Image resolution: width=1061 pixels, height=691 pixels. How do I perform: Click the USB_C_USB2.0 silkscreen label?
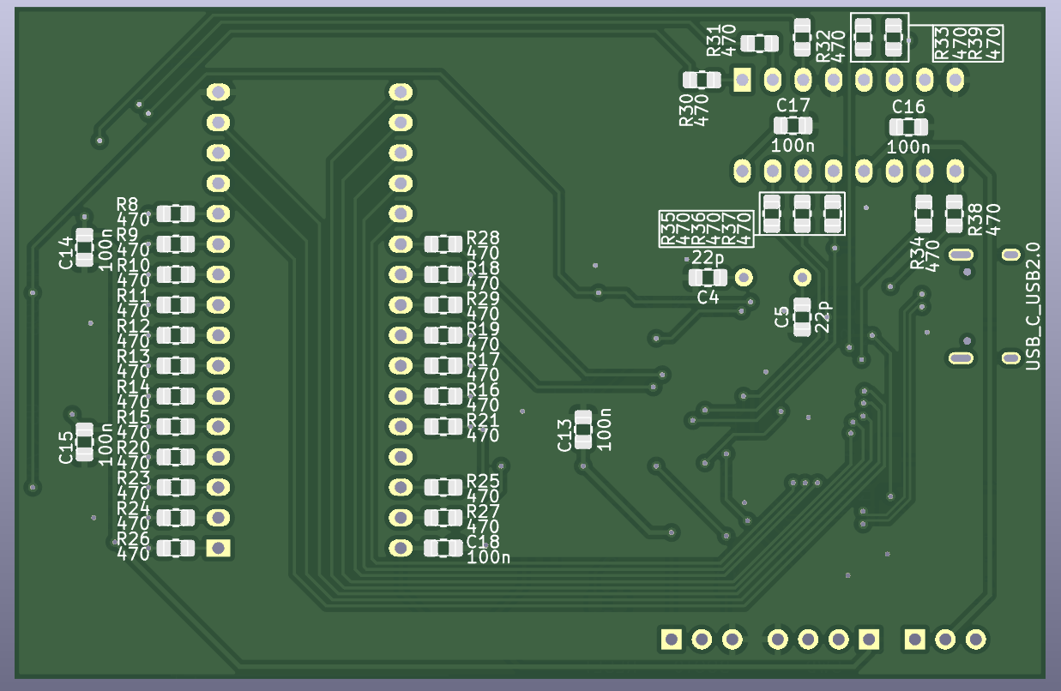click(x=1034, y=306)
